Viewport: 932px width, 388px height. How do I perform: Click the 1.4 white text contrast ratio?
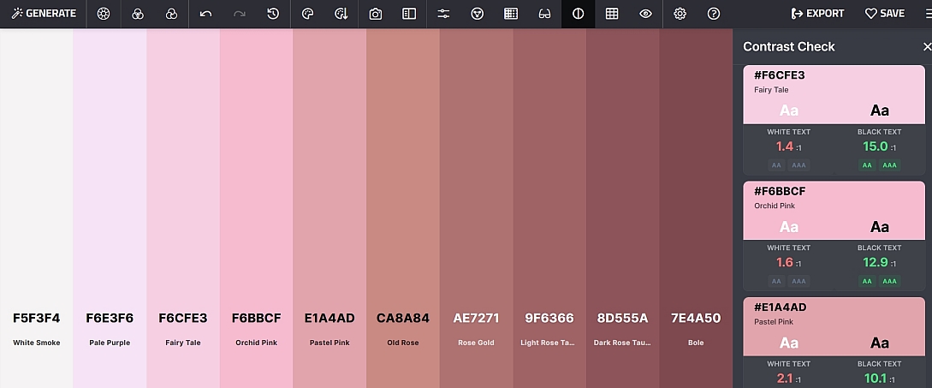coord(784,146)
